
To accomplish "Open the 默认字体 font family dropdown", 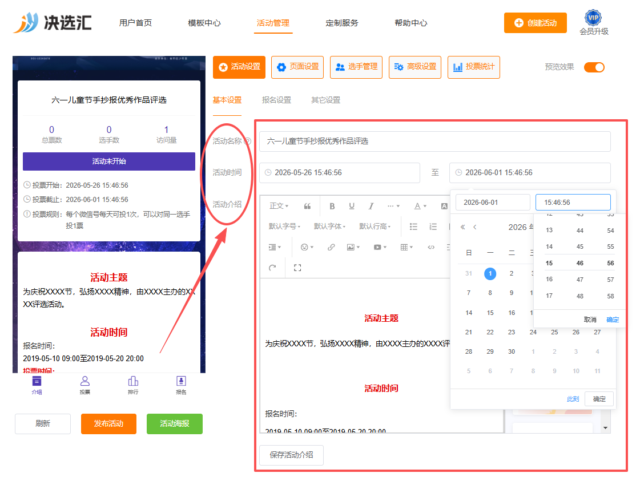I will pyautogui.click(x=329, y=227).
